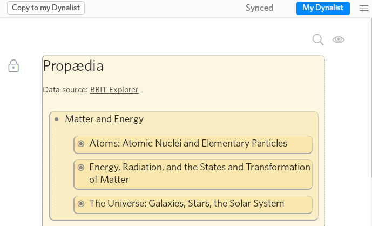
Task: Toggle the eye visibility icon
Action: tap(339, 39)
